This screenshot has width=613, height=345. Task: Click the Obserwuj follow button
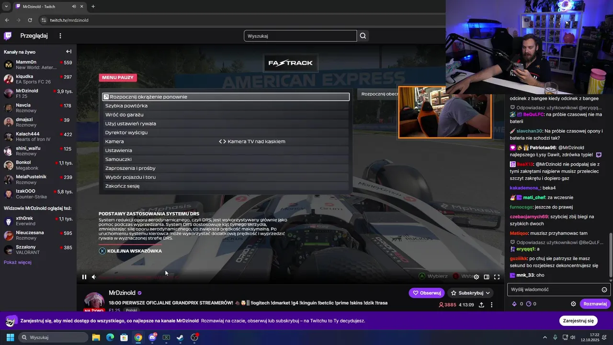click(427, 293)
